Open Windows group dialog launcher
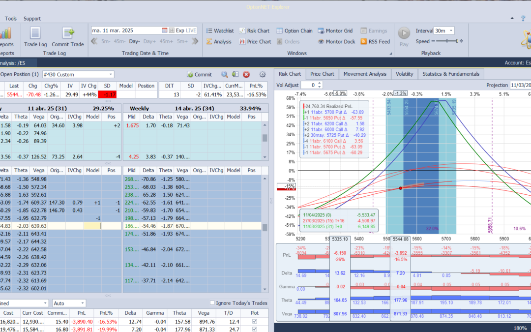531x332 pixels. click(390, 54)
